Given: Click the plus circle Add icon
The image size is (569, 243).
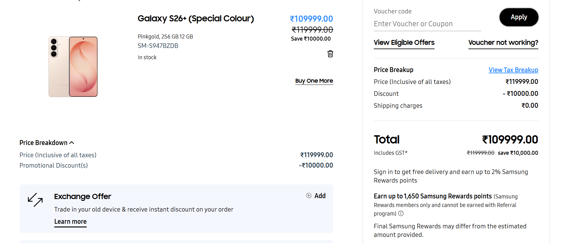Looking at the screenshot, I should click(309, 196).
